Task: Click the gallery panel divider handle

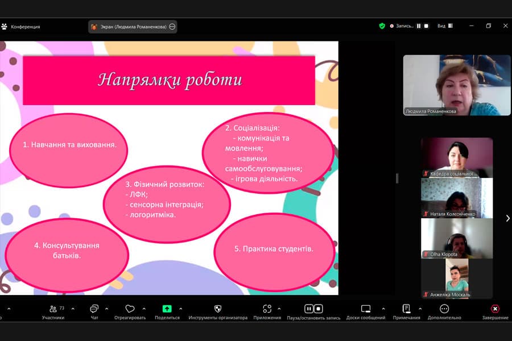Action: tap(397, 178)
